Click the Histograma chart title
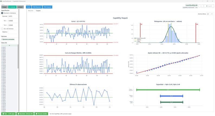 [x=168, y=21]
